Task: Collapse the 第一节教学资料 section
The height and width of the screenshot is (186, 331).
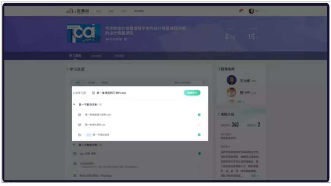Action: point(74,104)
